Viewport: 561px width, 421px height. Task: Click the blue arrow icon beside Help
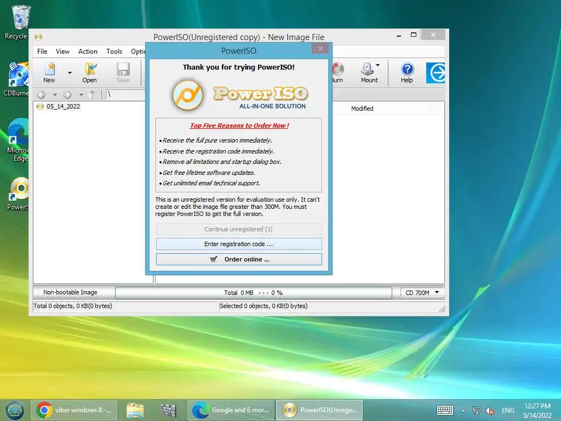(436, 73)
